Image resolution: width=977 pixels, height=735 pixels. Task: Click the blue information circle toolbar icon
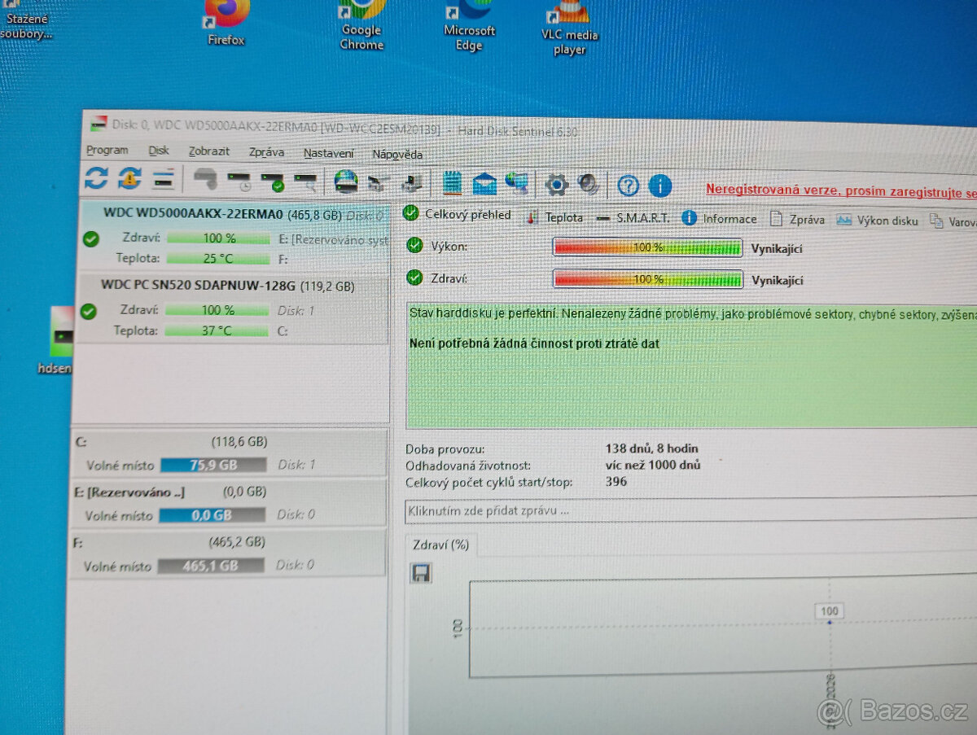659,186
